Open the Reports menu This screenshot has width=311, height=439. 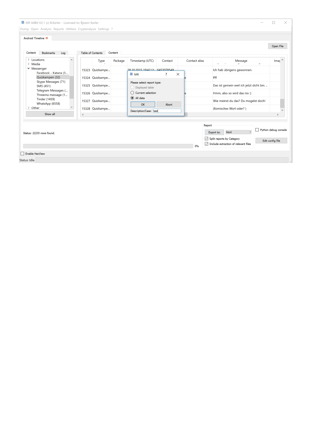pos(59,29)
